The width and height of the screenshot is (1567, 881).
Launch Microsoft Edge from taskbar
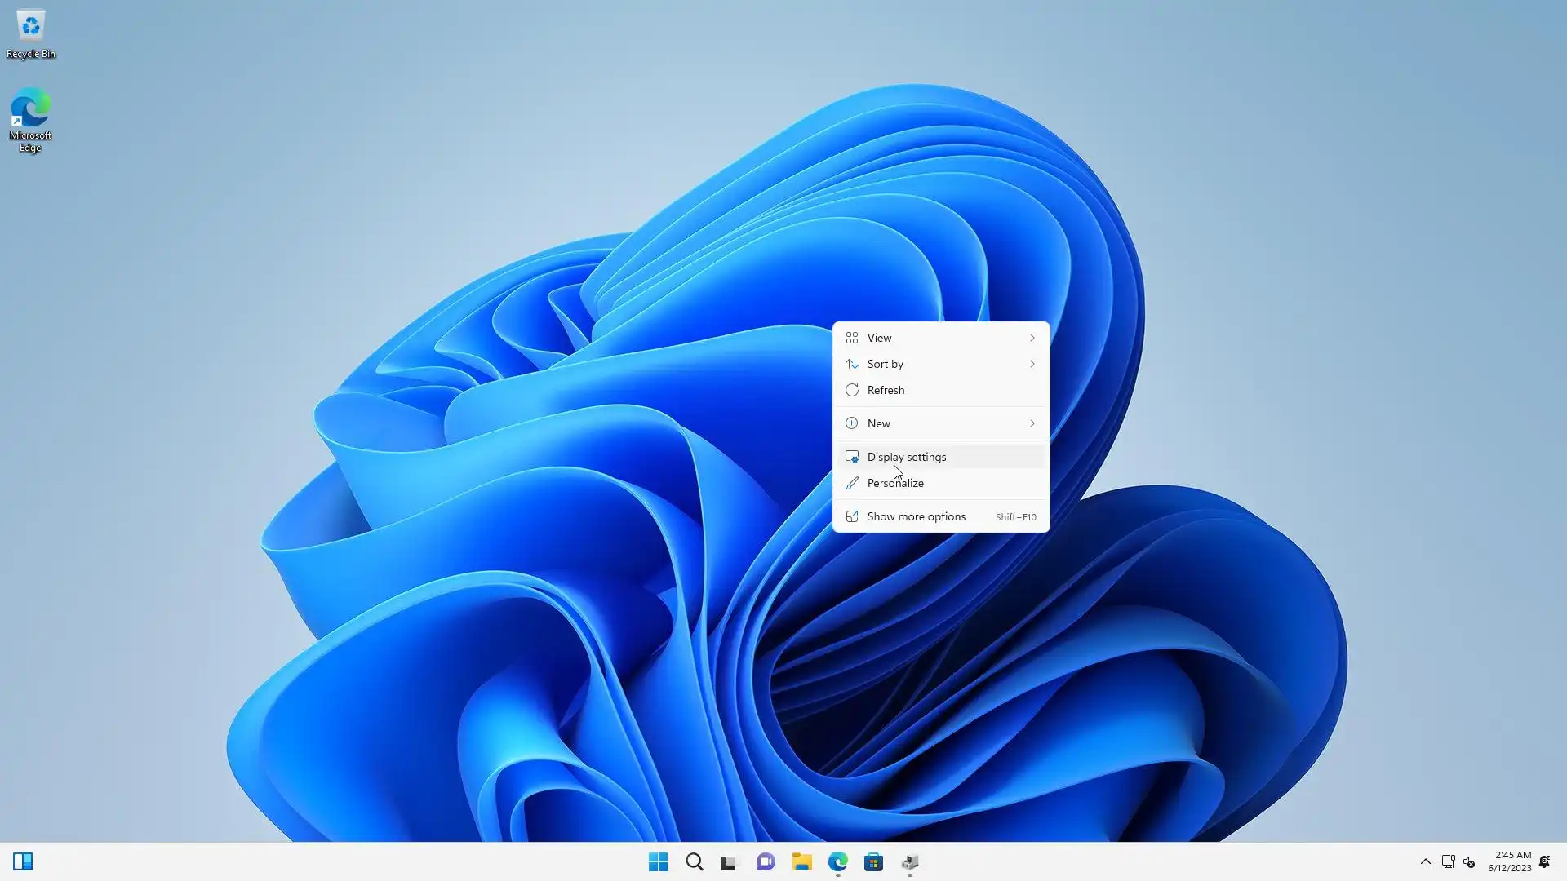pos(838,861)
